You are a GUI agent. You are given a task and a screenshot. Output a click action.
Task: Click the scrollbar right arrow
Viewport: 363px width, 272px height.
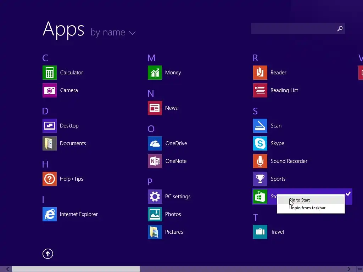[x=349, y=269]
